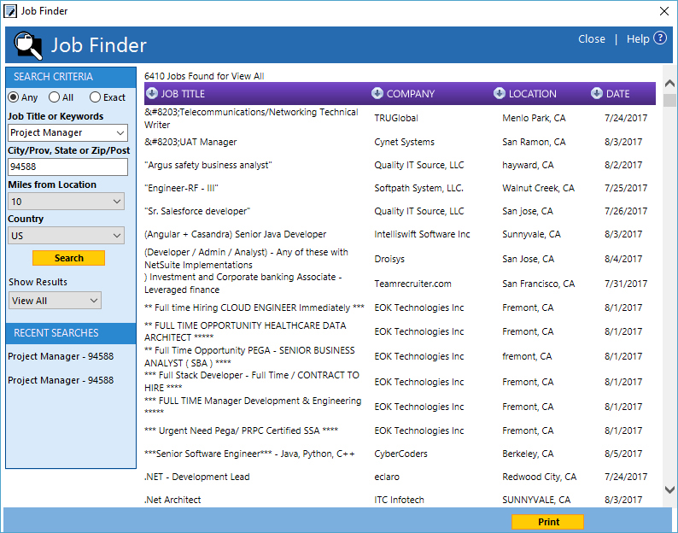This screenshot has height=533, width=678.
Task: Open HEALTHCARE DATA ARCHITECT job listing
Action: click(x=245, y=331)
